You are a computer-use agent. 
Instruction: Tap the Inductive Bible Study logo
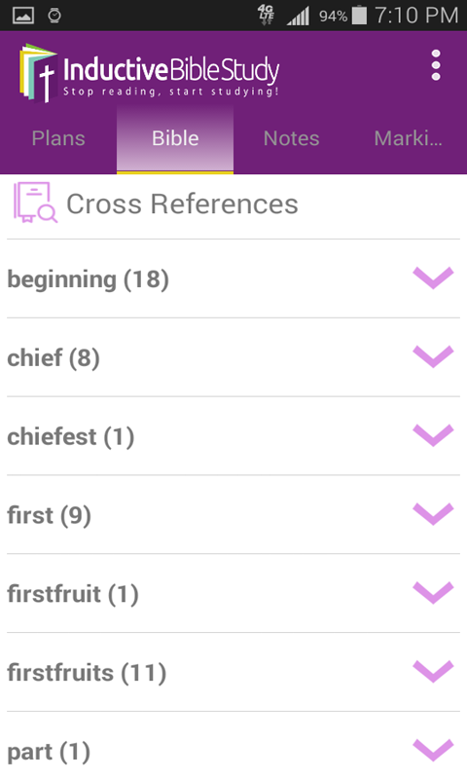pos(150,73)
